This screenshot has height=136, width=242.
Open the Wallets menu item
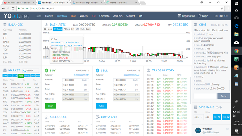[84, 16]
